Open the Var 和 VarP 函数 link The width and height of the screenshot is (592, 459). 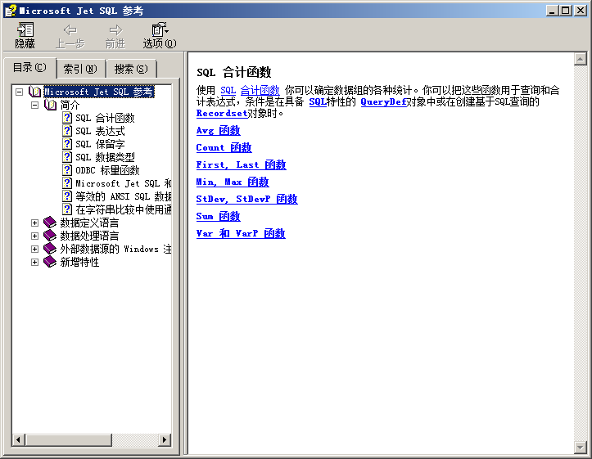pyautogui.click(x=241, y=233)
